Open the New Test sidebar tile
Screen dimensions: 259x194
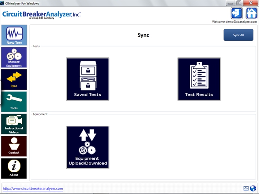coord(14,35)
